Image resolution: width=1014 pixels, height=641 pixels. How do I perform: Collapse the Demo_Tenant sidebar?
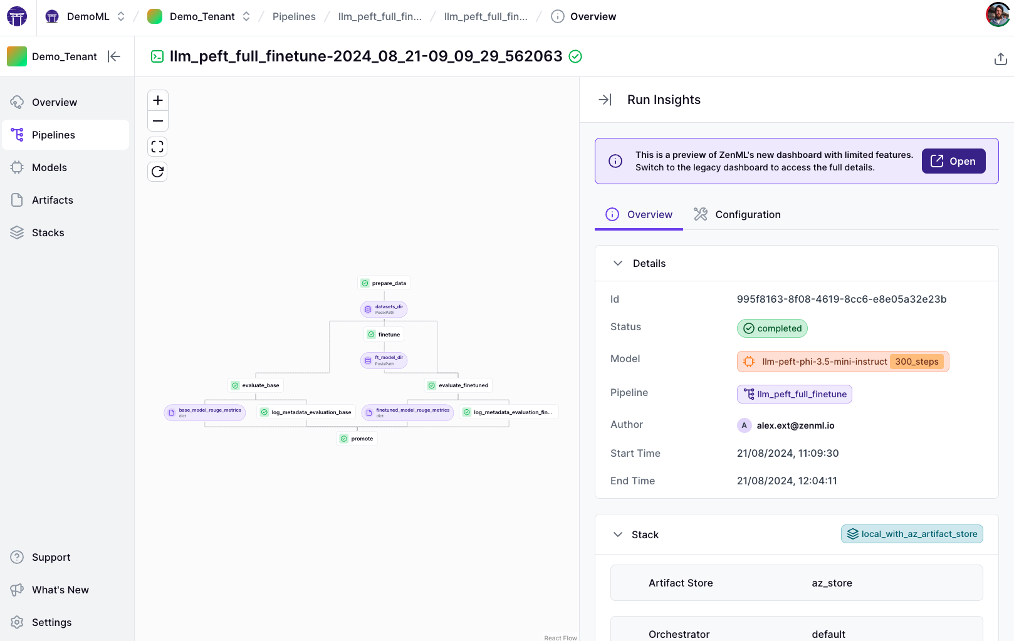[x=114, y=56]
